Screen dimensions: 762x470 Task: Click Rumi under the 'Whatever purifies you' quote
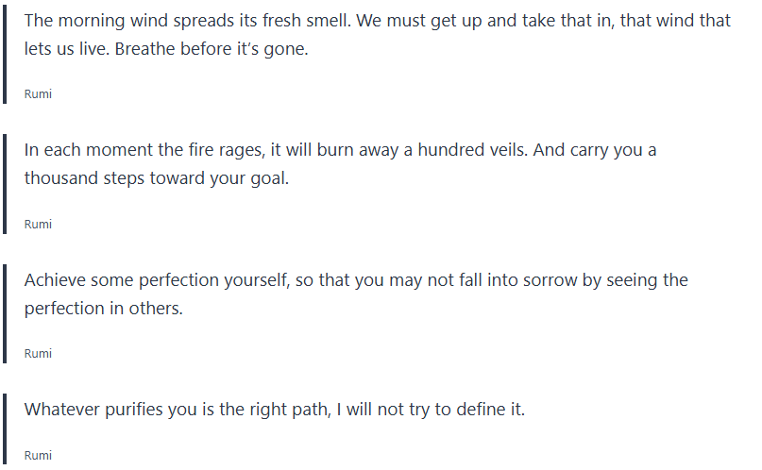click(x=38, y=455)
